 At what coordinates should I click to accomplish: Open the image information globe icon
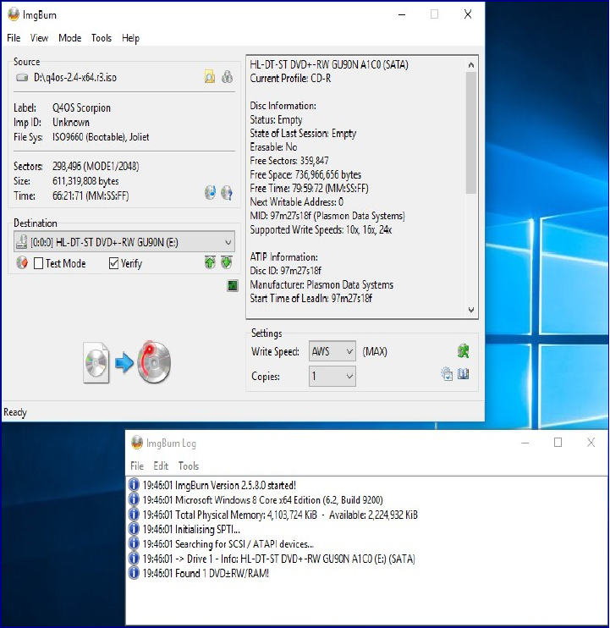tap(210, 192)
